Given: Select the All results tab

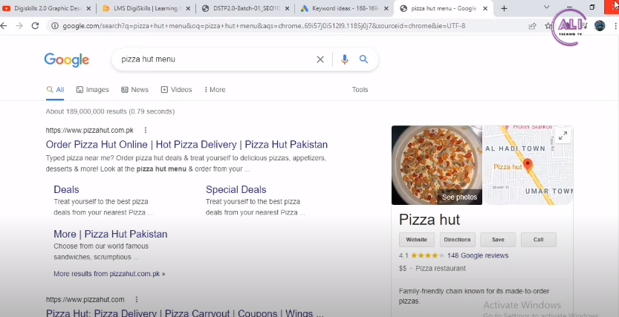Looking at the screenshot, I should tap(55, 90).
